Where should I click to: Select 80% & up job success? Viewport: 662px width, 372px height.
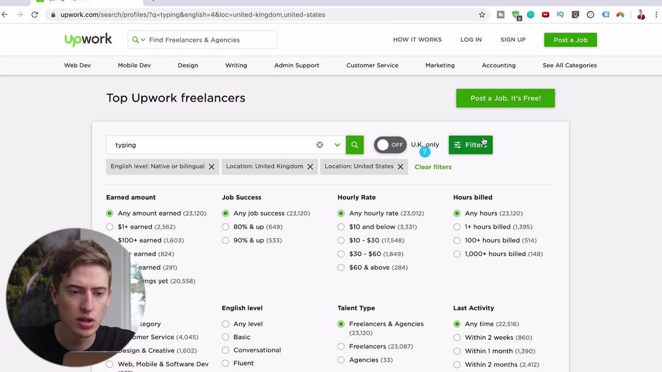coord(225,227)
